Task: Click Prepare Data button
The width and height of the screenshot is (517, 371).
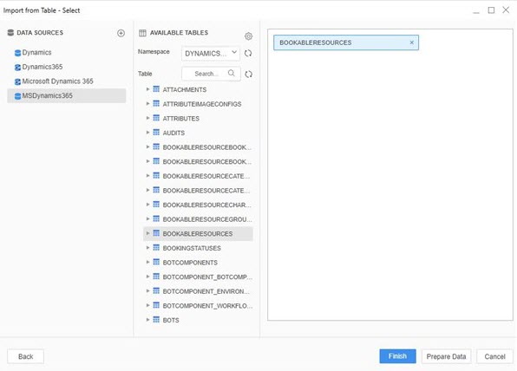Action: point(446,356)
